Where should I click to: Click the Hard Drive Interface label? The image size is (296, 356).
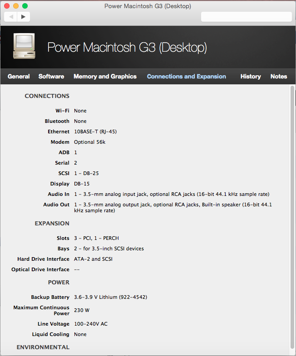pyautogui.click(x=43, y=259)
